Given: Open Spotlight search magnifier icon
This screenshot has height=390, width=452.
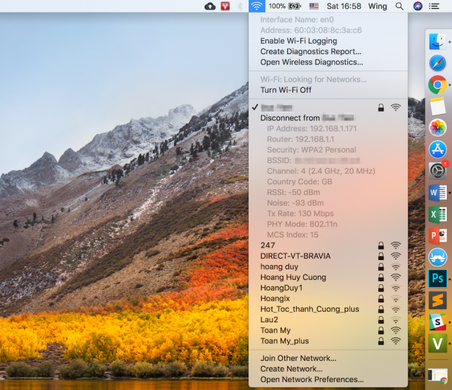Looking at the screenshot, I should click(x=399, y=6).
